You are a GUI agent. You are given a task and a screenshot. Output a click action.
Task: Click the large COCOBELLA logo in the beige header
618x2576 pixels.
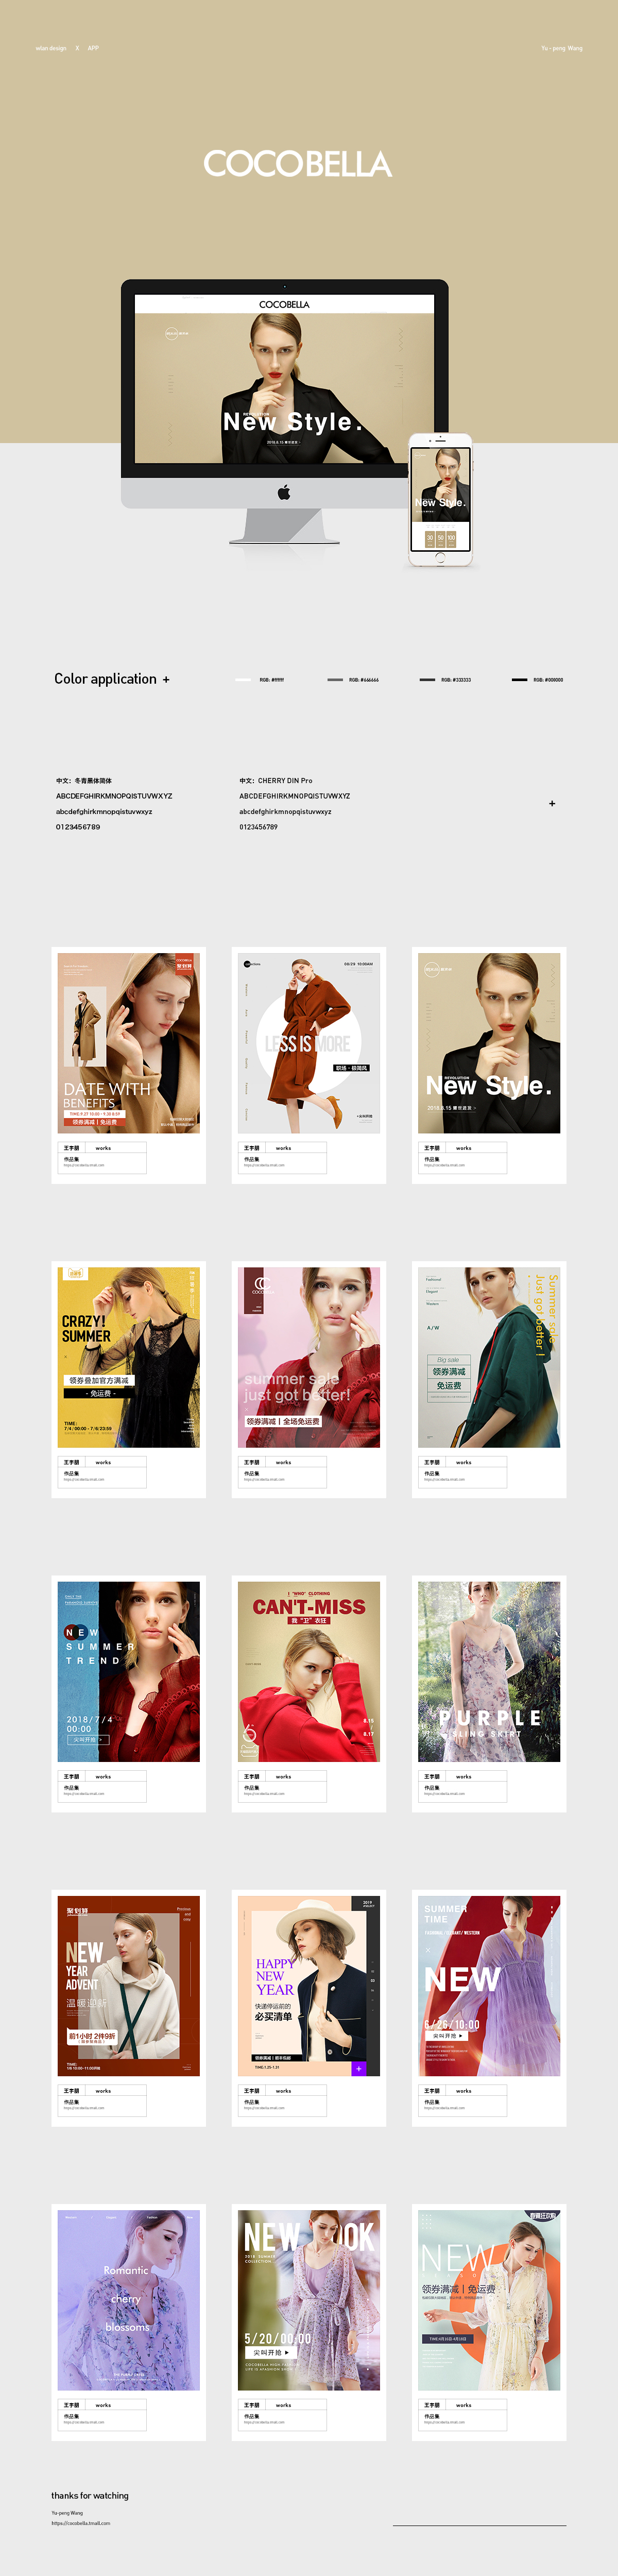coord(298,164)
